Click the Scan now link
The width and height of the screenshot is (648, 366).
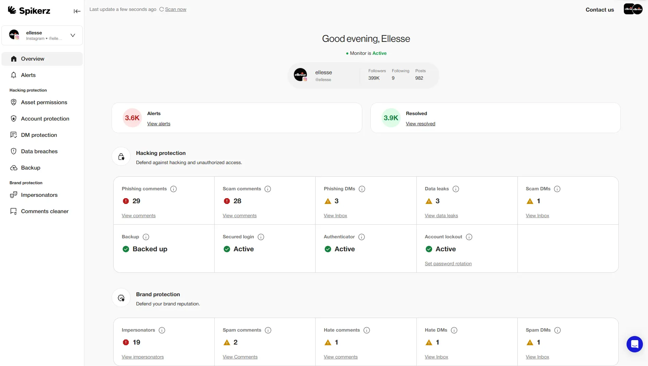click(x=176, y=9)
